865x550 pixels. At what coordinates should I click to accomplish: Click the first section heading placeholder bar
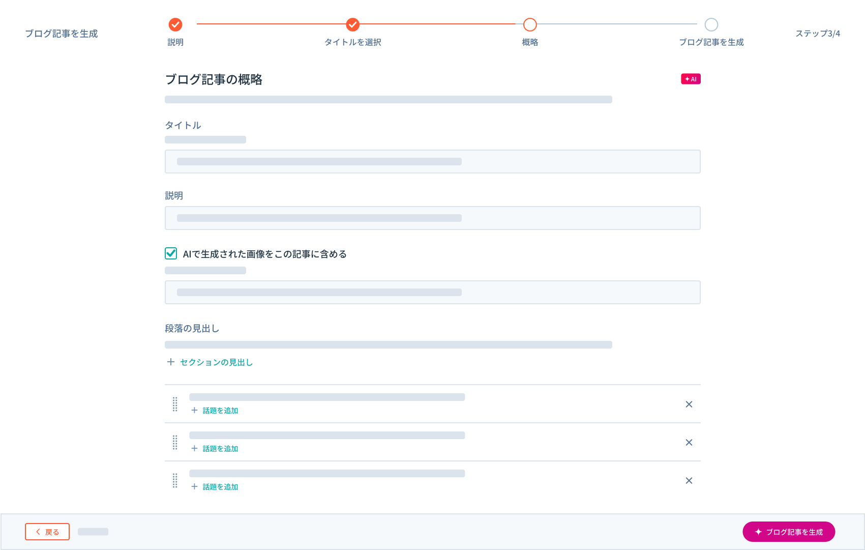click(x=327, y=397)
